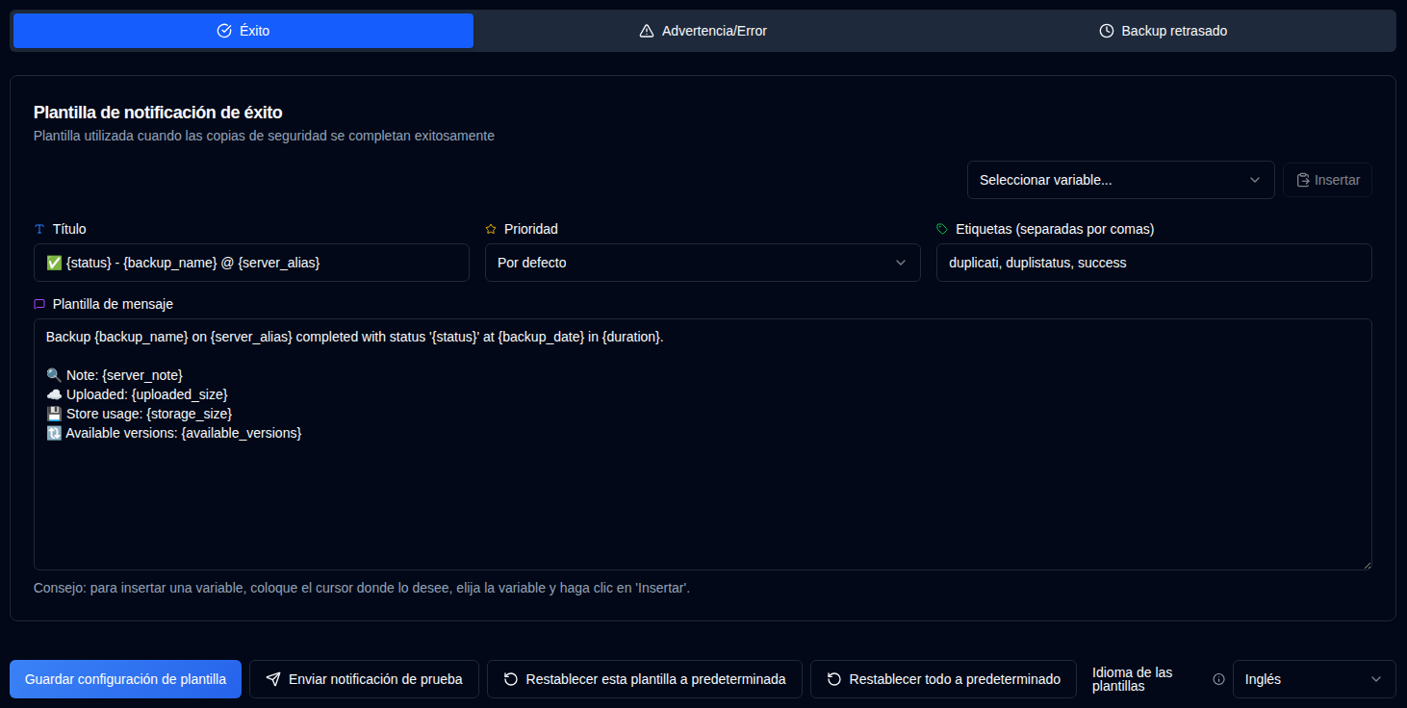
Task: Open the templates language dropdown set to Inglés
Action: (x=1314, y=678)
